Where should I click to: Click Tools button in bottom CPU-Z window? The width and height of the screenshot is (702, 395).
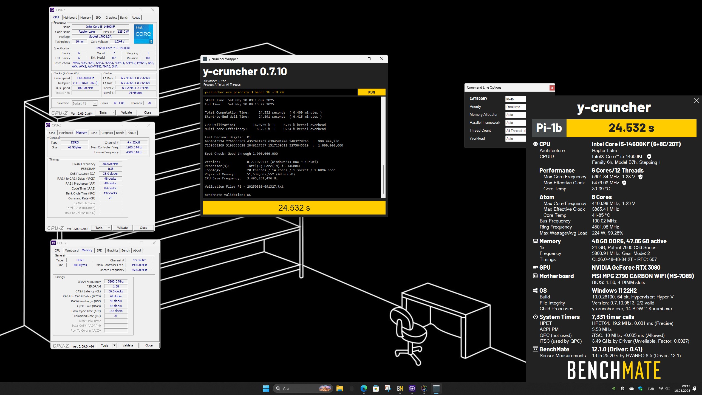point(104,346)
